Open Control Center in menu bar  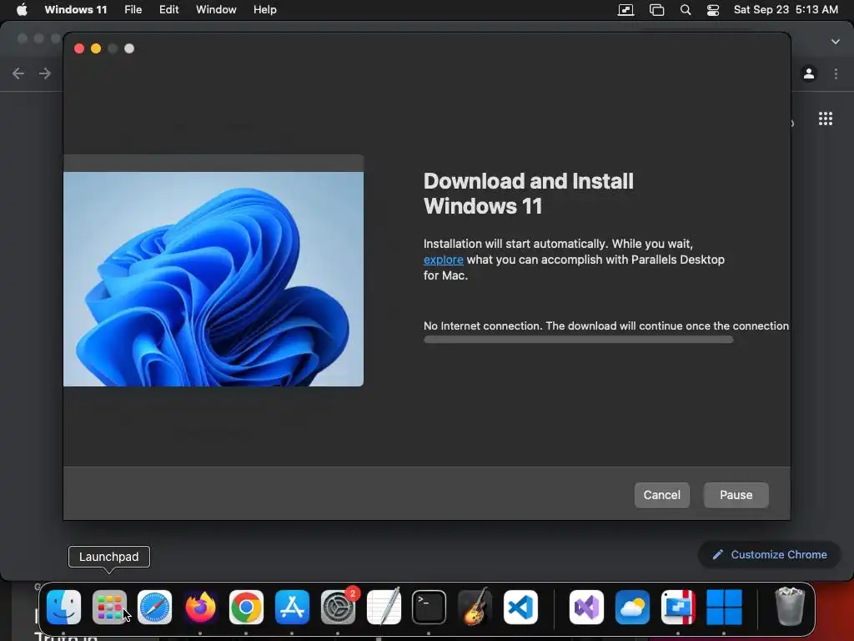713,10
